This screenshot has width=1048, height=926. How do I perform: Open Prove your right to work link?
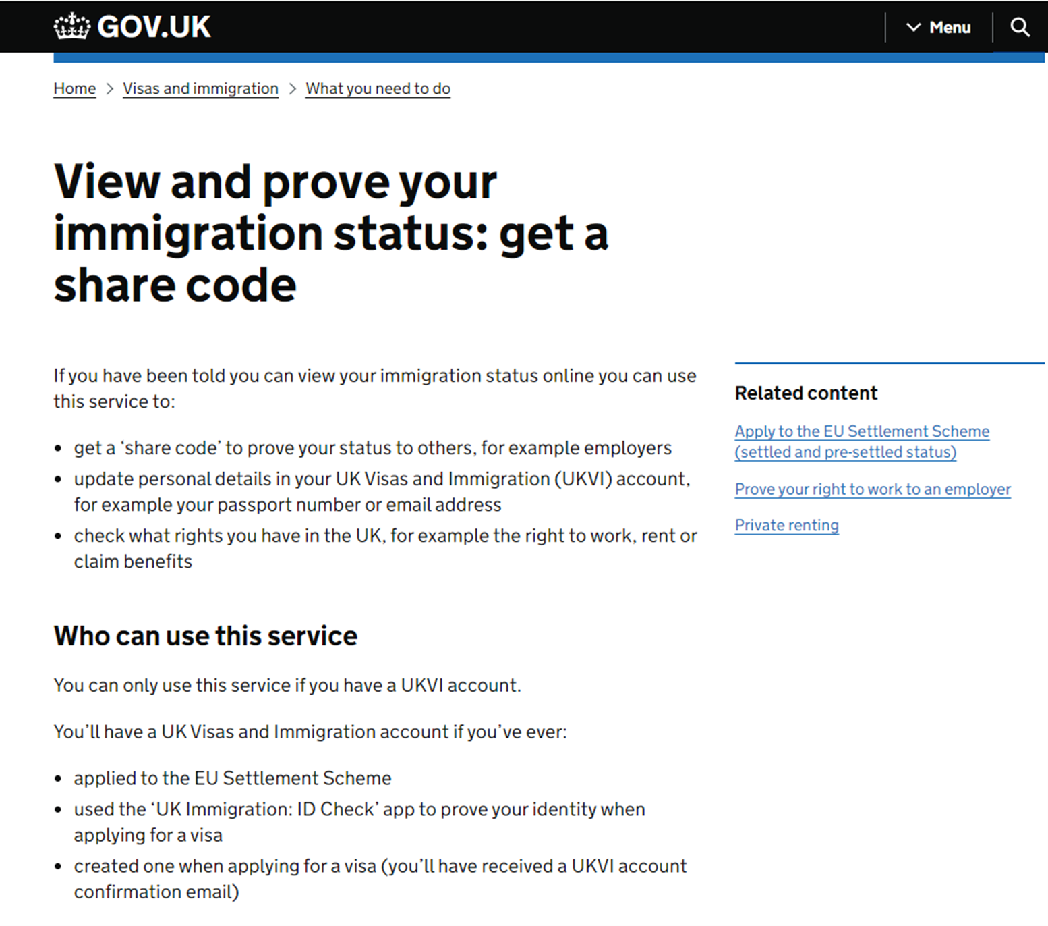873,489
